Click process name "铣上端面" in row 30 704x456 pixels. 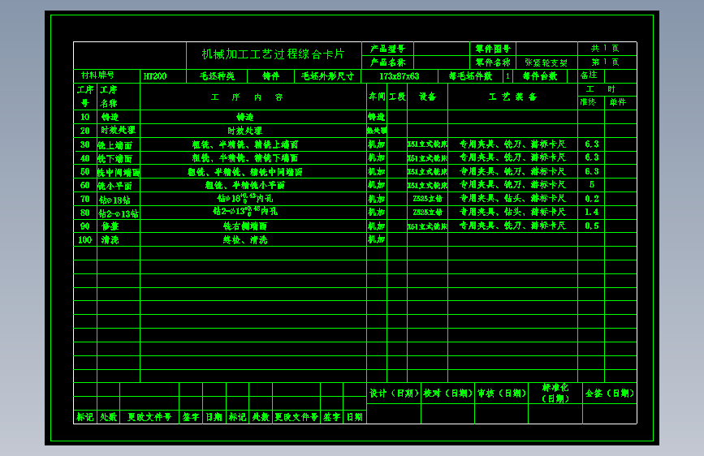coord(115,145)
